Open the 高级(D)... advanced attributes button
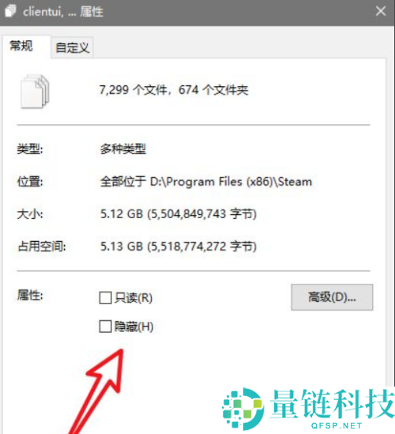Screen dimensions: 395x434 [x=332, y=297]
